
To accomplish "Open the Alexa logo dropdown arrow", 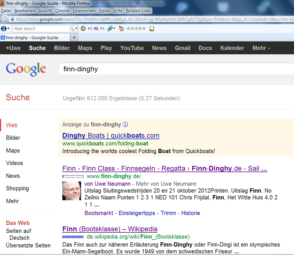I will pyautogui.click(x=8, y=28).
